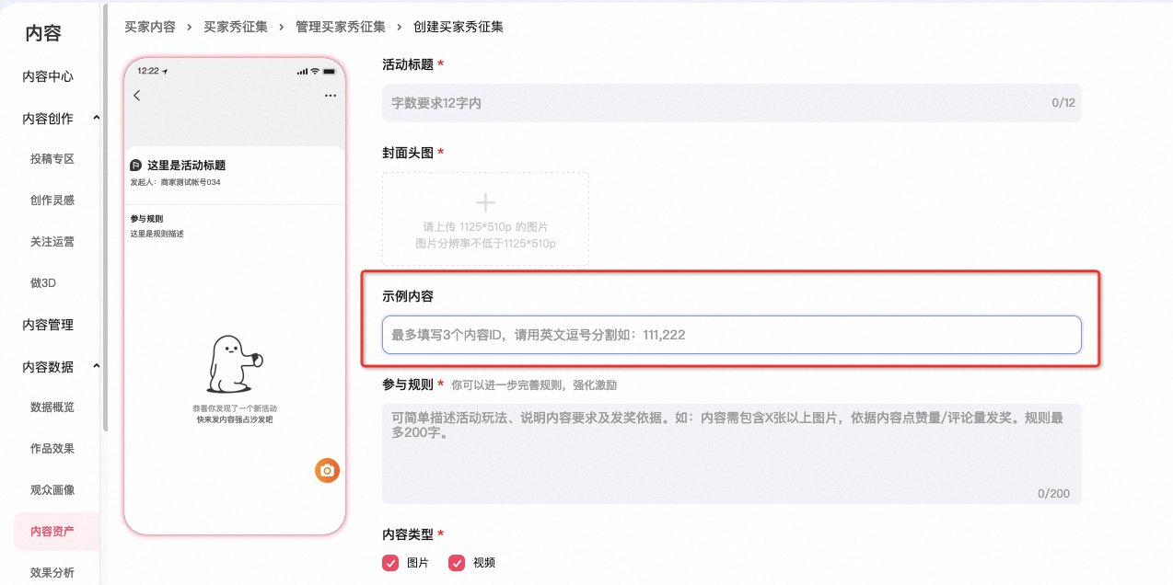Open 作品效果 sidebar item
The image size is (1173, 585).
52,448
